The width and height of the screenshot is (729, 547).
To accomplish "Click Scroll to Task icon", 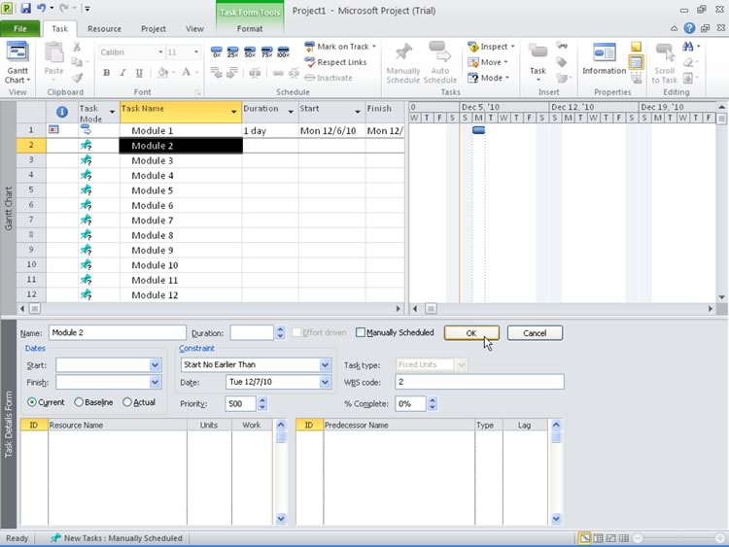I will (x=665, y=61).
